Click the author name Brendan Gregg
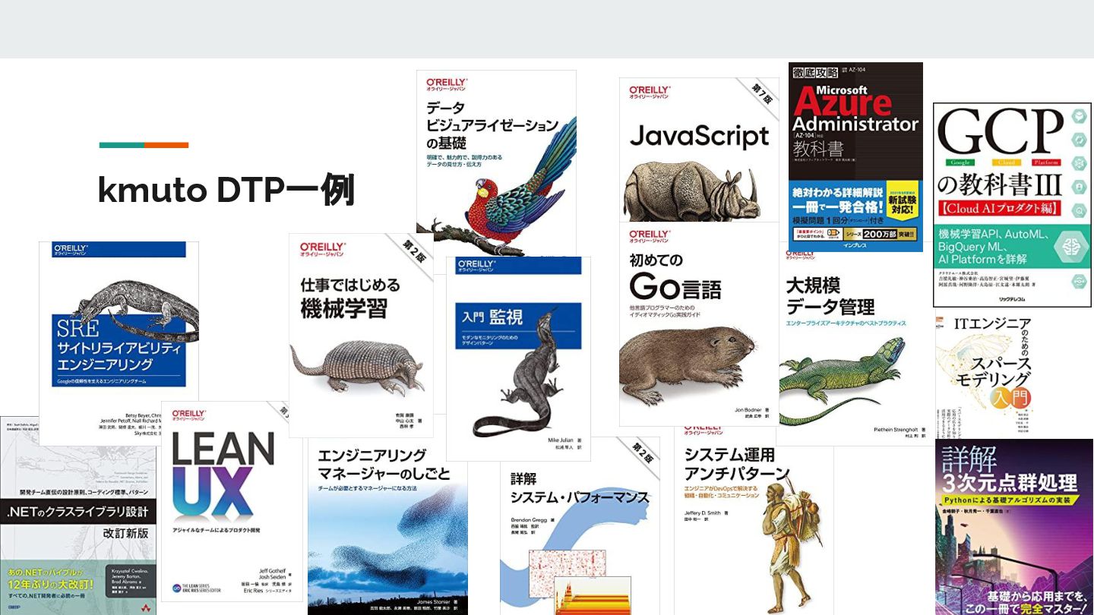The image size is (1094, 615). [x=530, y=520]
